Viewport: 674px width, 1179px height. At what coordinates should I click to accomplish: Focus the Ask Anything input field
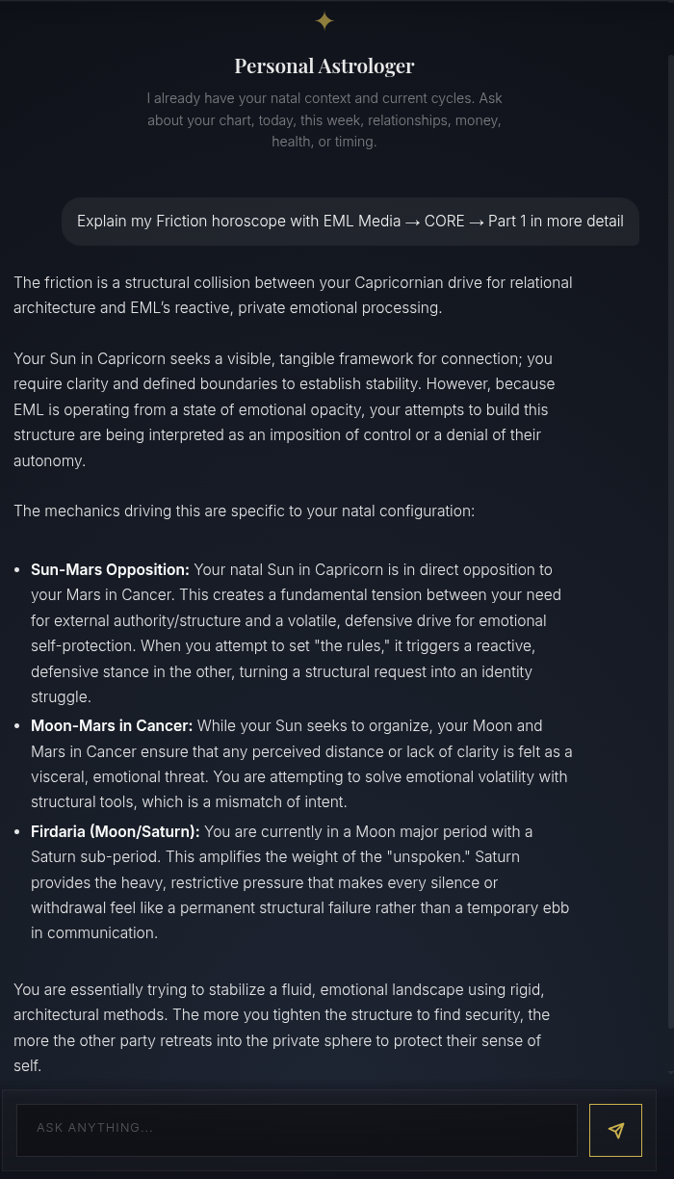pyautogui.click(x=297, y=1129)
